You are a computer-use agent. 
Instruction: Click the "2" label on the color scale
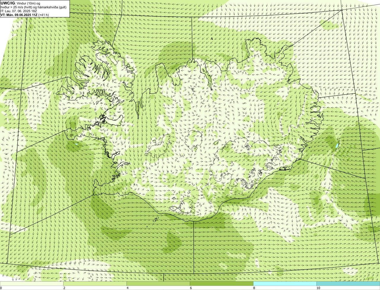64,288
